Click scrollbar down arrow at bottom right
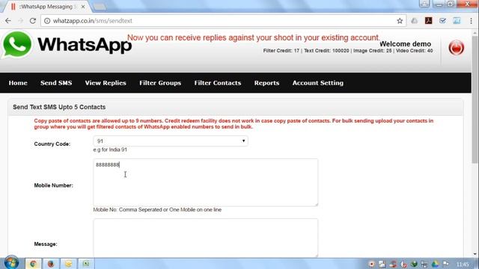479x269 pixels. click(475, 254)
